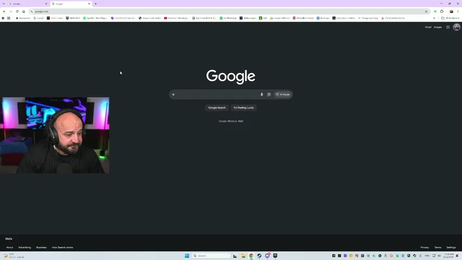Screen dimensions: 462x260
Task: Activate AI Mode in search bar
Action: [283, 95]
